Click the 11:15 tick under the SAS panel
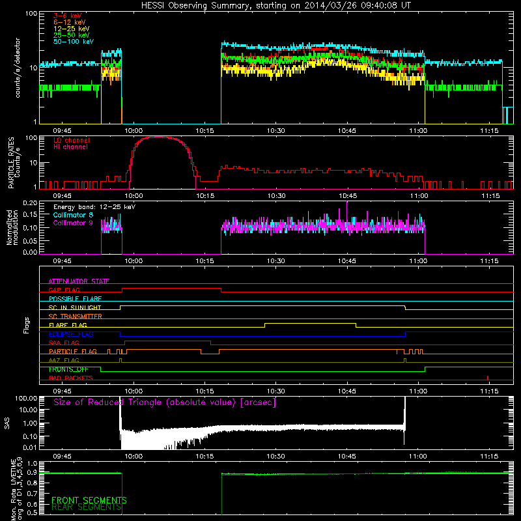 coord(490,457)
